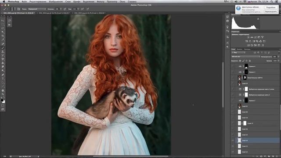Select the Clone Stamp tool
This screenshot has height=158, width=281.
(x=3, y=52)
